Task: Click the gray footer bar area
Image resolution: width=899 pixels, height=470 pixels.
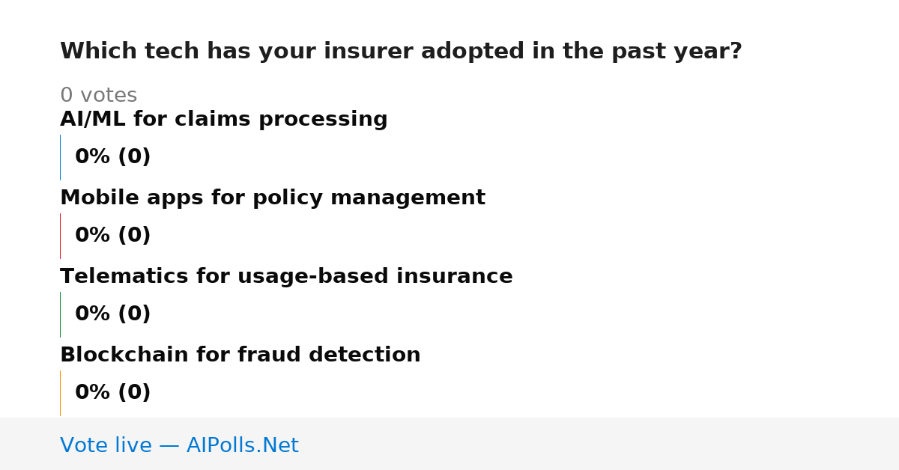Action: tap(449, 444)
